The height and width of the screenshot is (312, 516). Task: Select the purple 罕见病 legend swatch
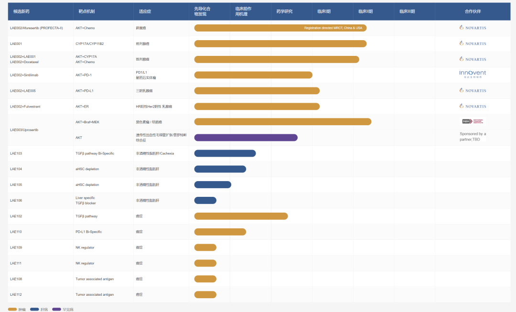[x=56, y=309]
